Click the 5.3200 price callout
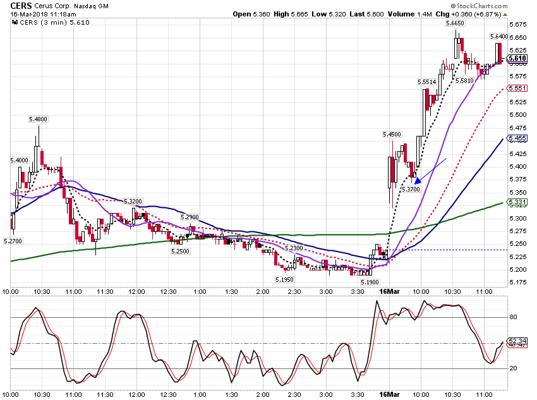Screen dimensions: 537x400 133,202
